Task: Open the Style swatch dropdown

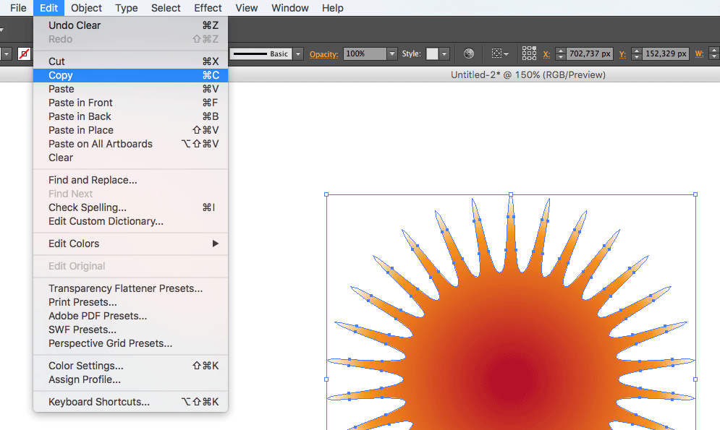Action: coord(444,54)
